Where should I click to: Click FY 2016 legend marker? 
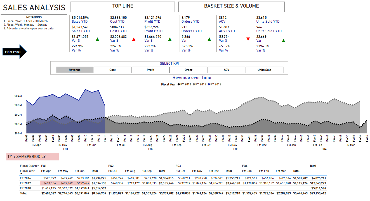pyautogui.click(x=179, y=84)
